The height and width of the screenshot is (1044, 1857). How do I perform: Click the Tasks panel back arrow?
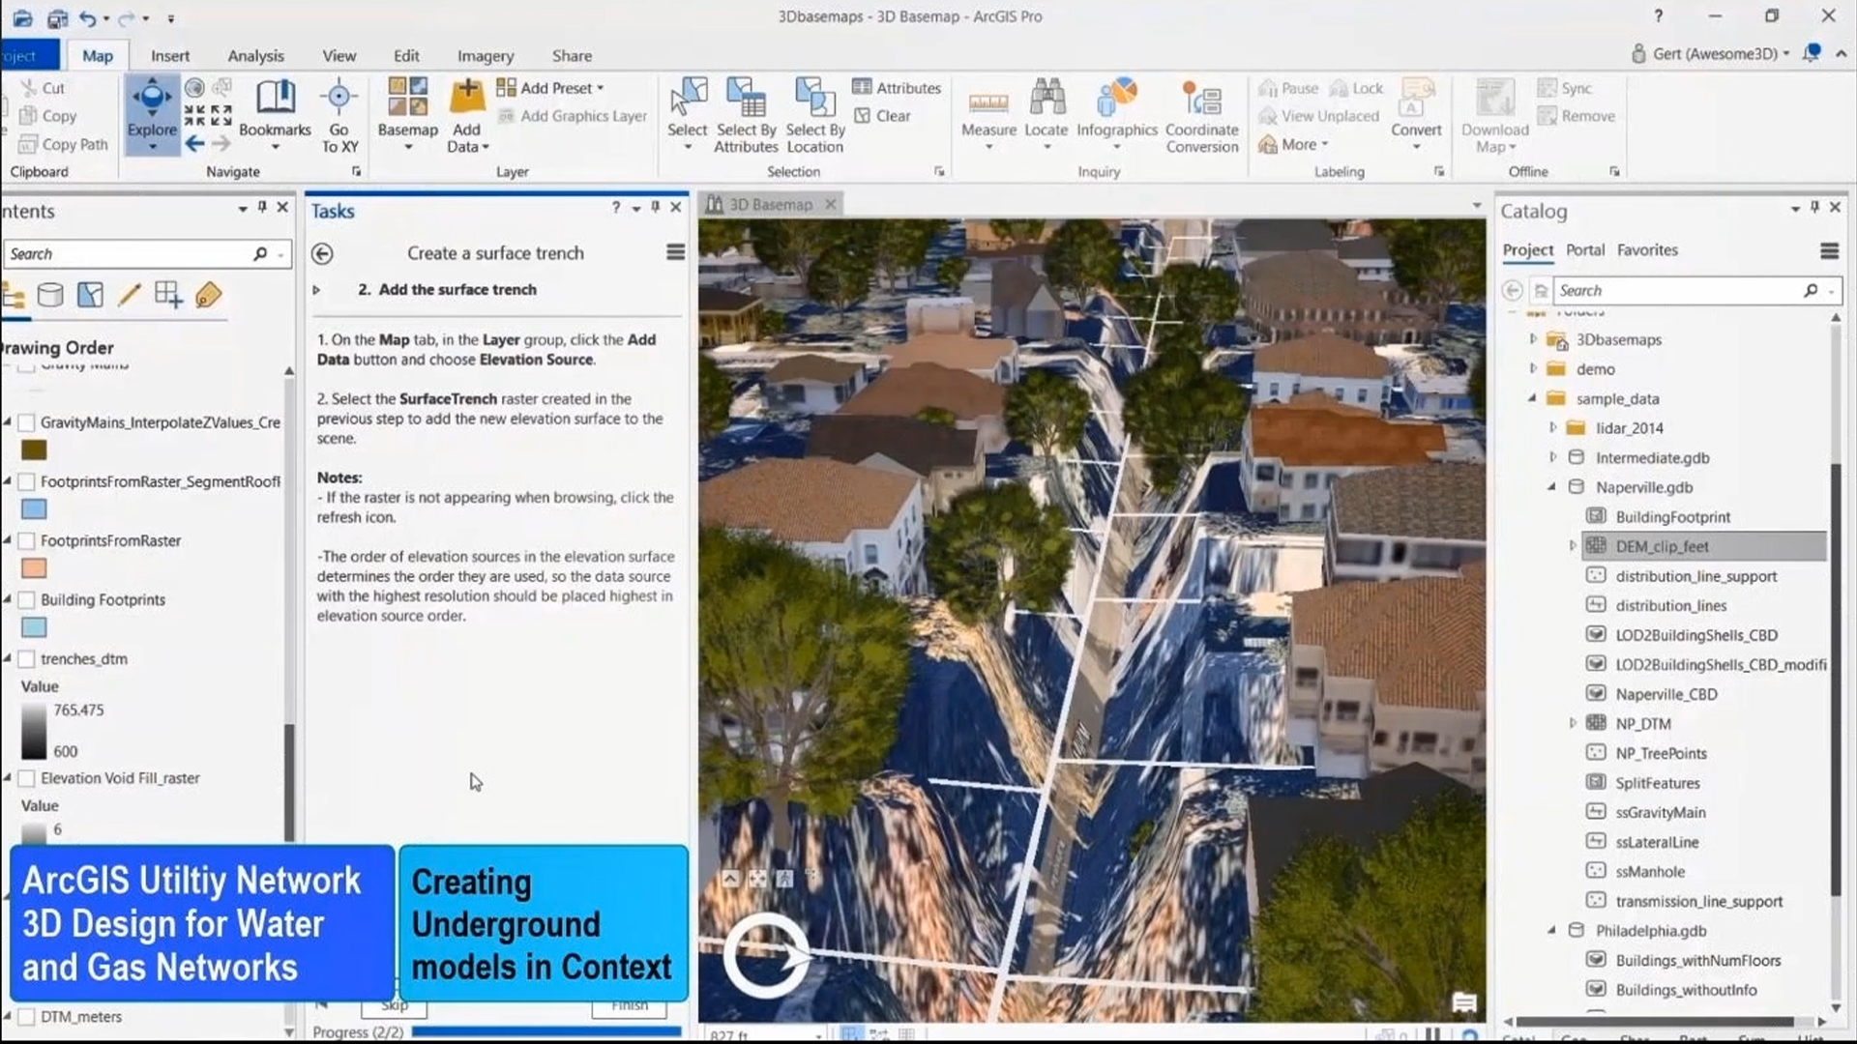tap(322, 253)
